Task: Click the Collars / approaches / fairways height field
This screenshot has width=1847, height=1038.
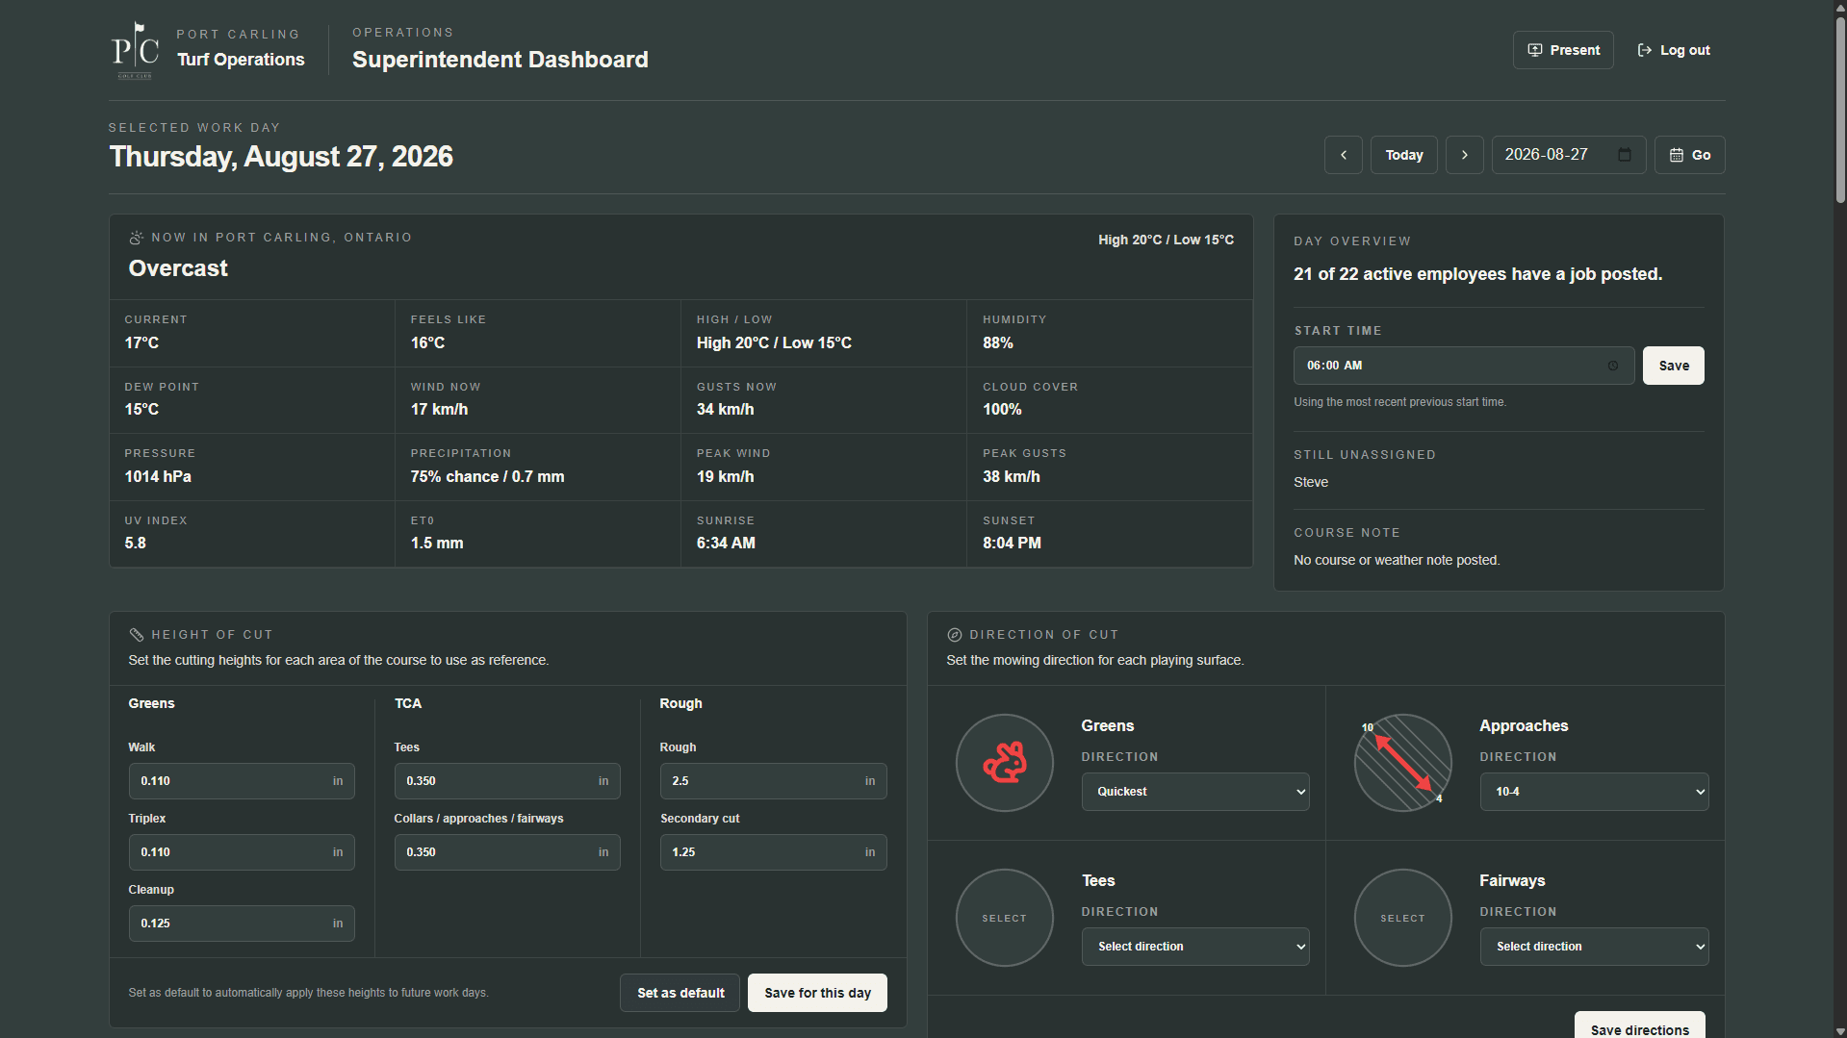Action: pyautogui.click(x=507, y=852)
